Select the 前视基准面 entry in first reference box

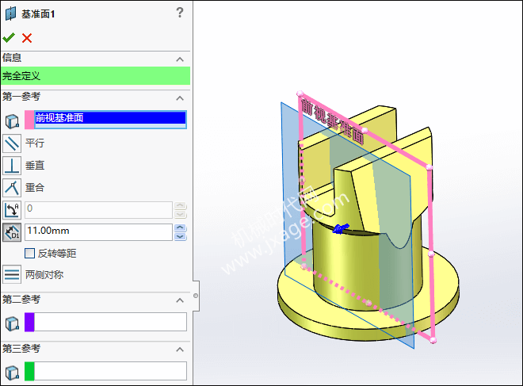pyautogui.click(x=110, y=118)
